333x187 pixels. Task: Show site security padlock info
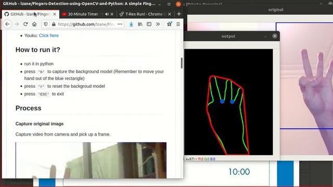click(x=54, y=24)
